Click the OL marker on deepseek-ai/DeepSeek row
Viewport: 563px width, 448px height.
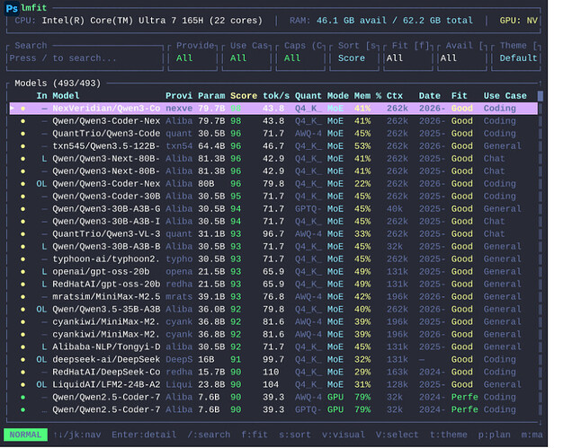coord(41,359)
